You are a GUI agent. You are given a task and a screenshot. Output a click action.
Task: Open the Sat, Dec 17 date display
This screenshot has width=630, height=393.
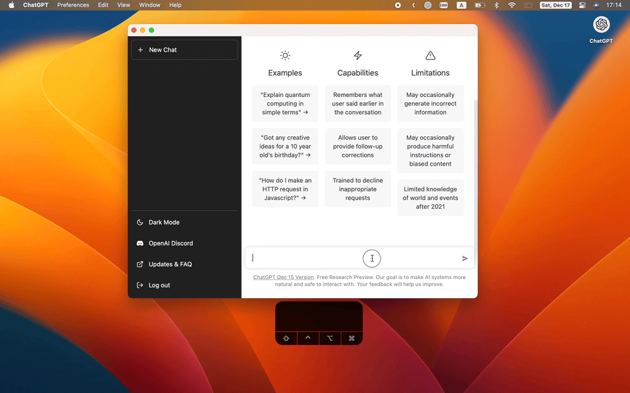point(555,5)
